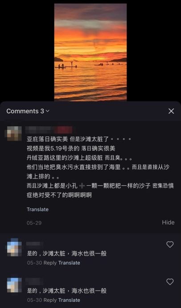Tap the Comments 3 header title

click(x=25, y=111)
